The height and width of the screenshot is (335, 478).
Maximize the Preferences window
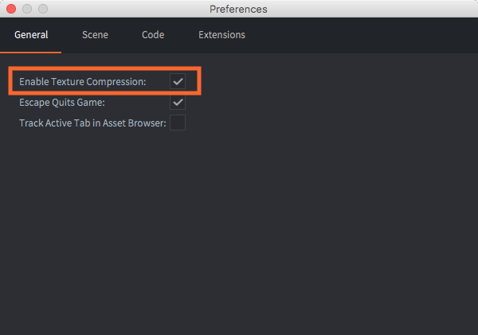pyautogui.click(x=43, y=9)
